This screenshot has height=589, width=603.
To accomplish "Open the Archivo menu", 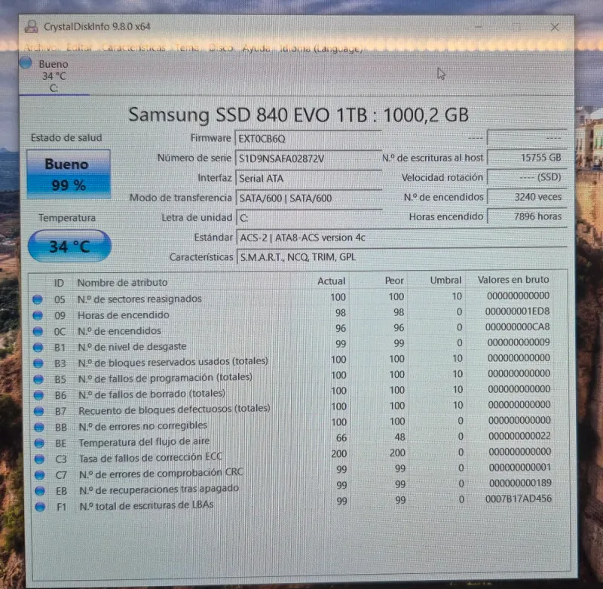I will pyautogui.click(x=41, y=48).
